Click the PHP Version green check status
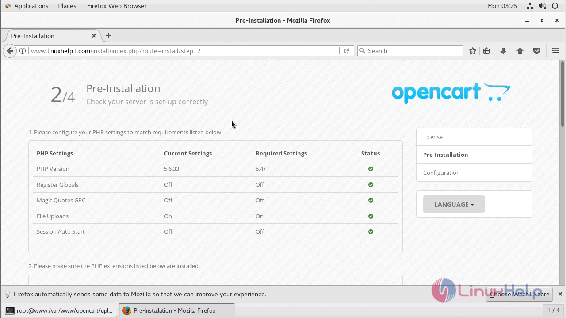Viewport: 566px width, 318px height. [371, 169]
